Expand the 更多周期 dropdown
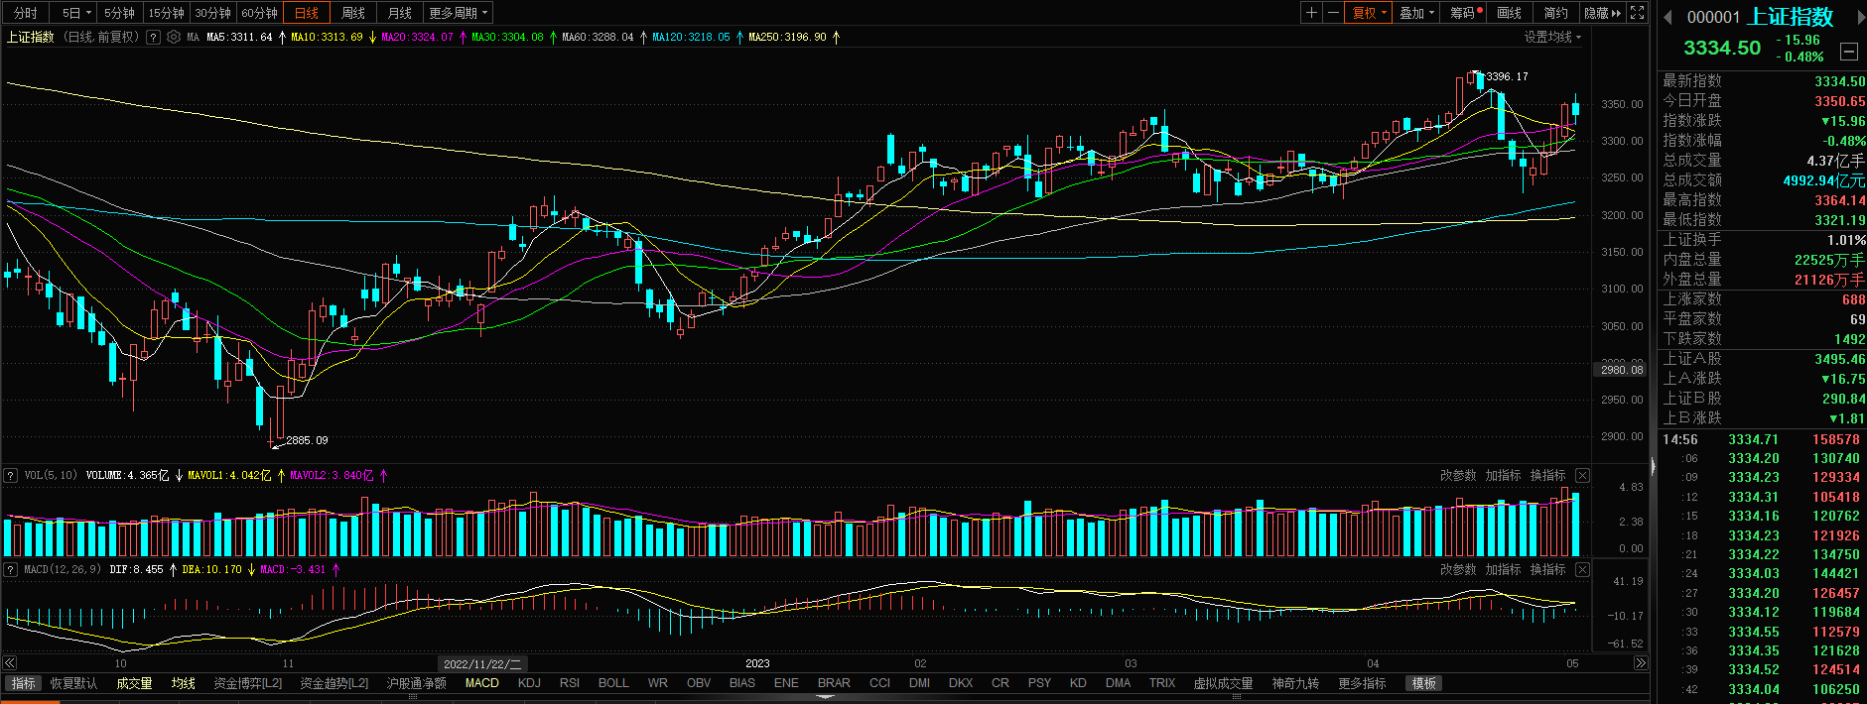Screen dimensions: 1867x704 coord(458,13)
